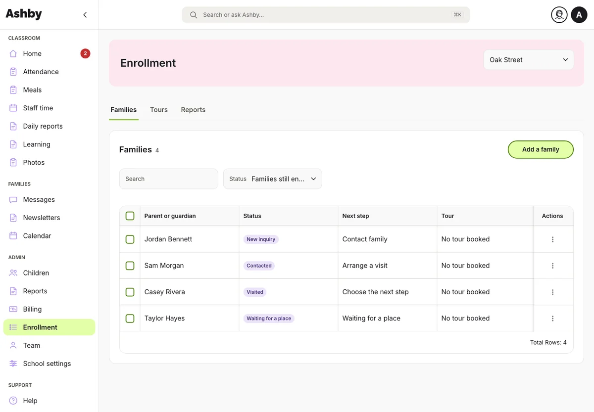Click the Team person icon
594x412 pixels.
13,346
